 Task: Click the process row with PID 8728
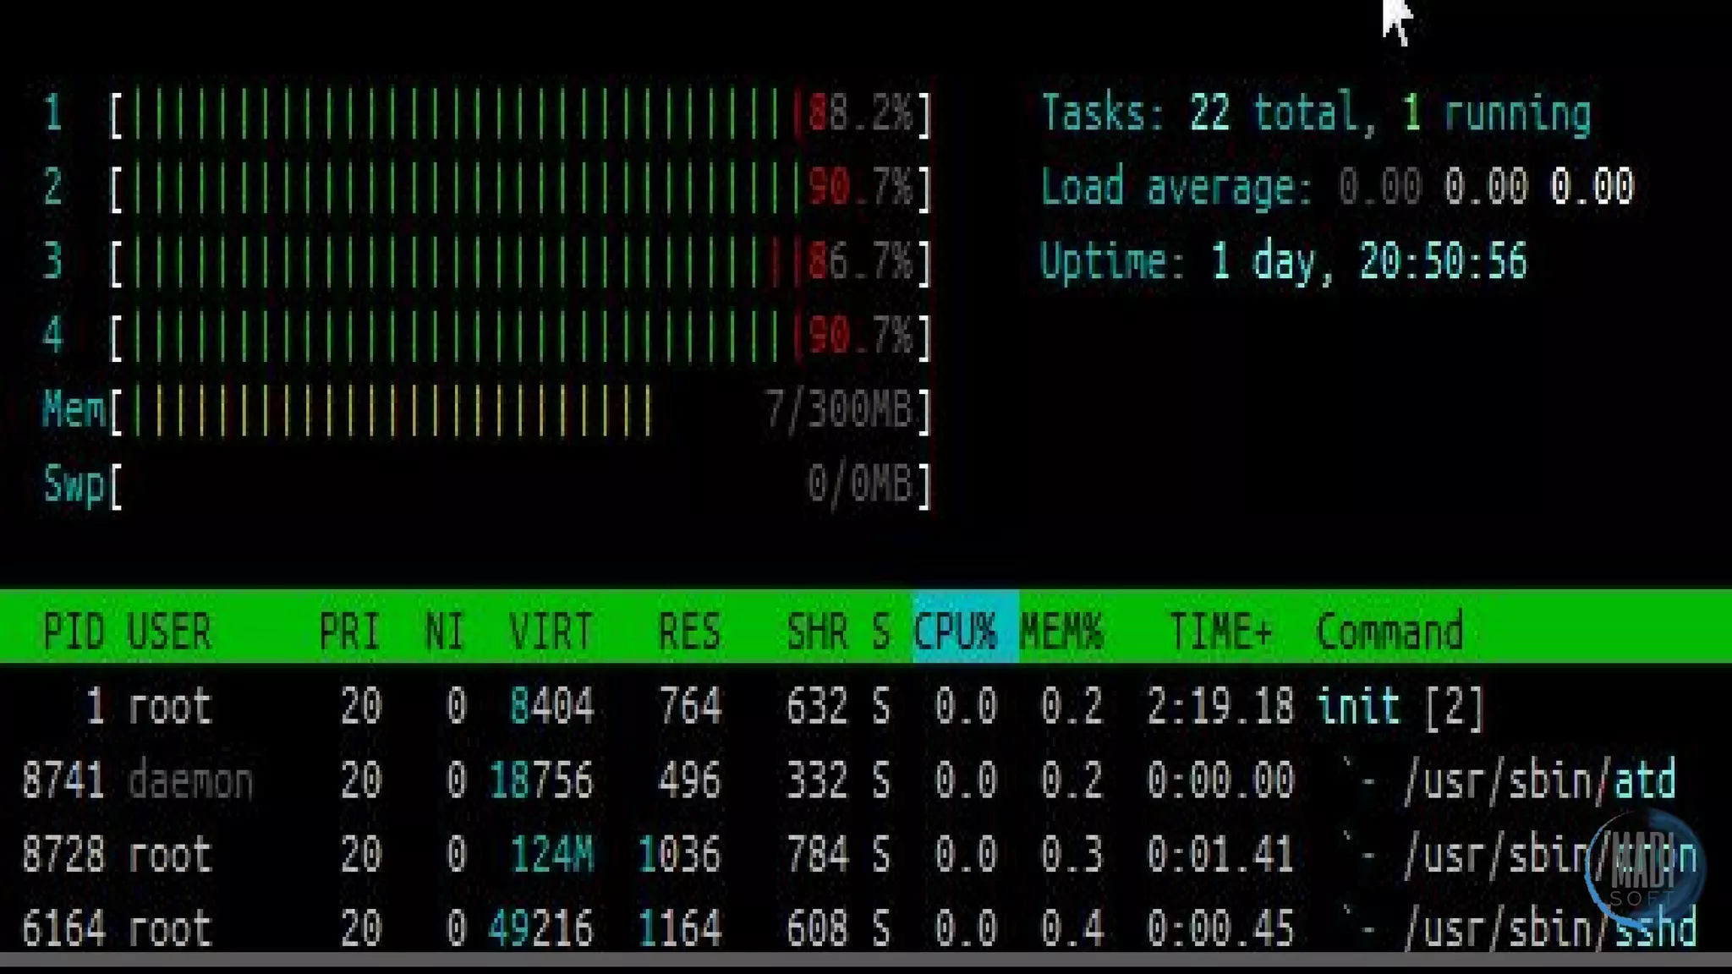pos(63,854)
